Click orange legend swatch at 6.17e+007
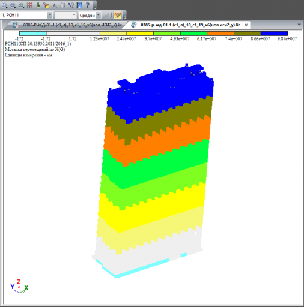This screenshot has width=304, height=307. [220, 34]
